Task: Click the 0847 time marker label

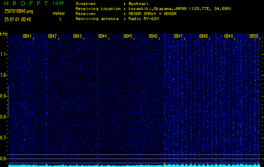Action: (x=178, y=36)
